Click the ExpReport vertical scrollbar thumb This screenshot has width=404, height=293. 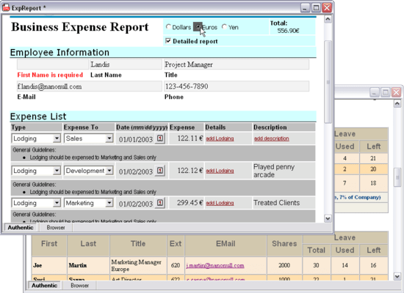[x=328, y=82]
